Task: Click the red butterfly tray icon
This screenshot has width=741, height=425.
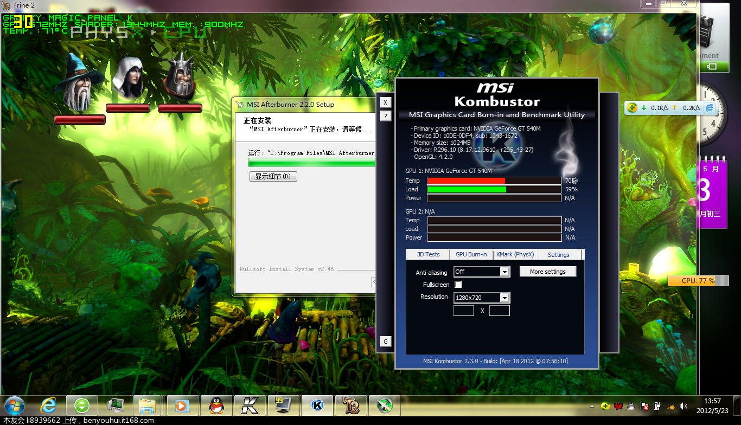Action: (618, 405)
